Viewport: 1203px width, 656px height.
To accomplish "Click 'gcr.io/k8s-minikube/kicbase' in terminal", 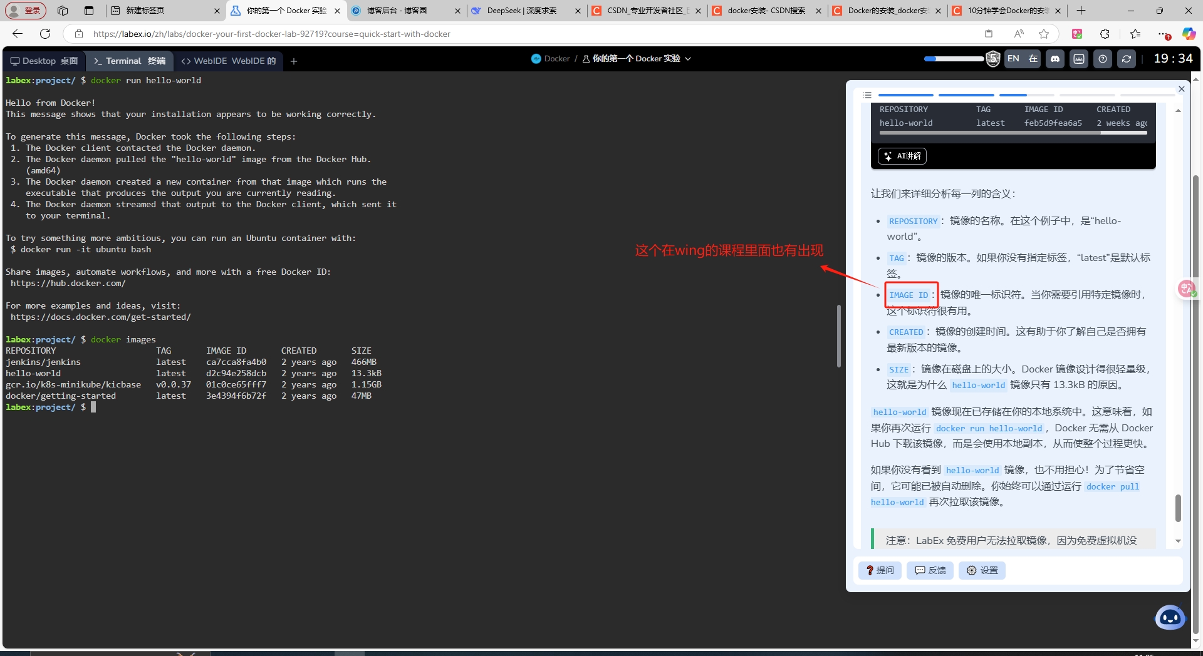I will pos(73,385).
